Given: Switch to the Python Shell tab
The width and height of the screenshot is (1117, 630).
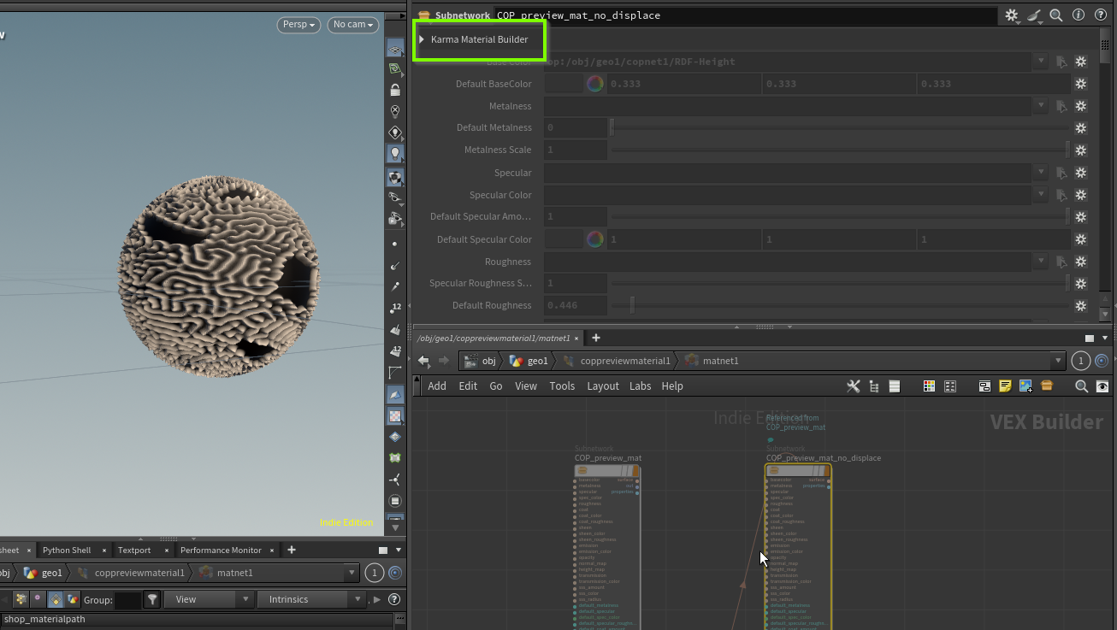Looking at the screenshot, I should 67,551.
